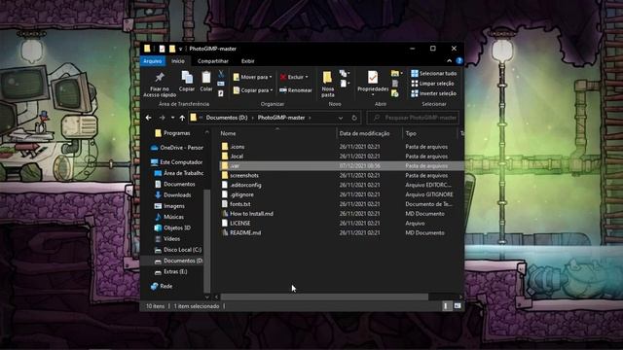The width and height of the screenshot is (623, 350).
Task: Click the Open icon in Abrir group
Action: [396, 74]
